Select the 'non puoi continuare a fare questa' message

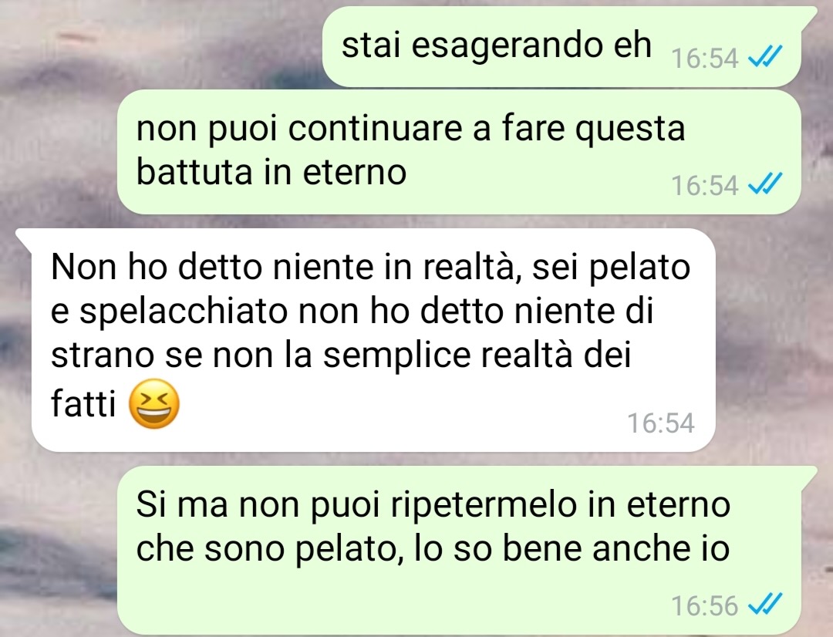(459, 152)
